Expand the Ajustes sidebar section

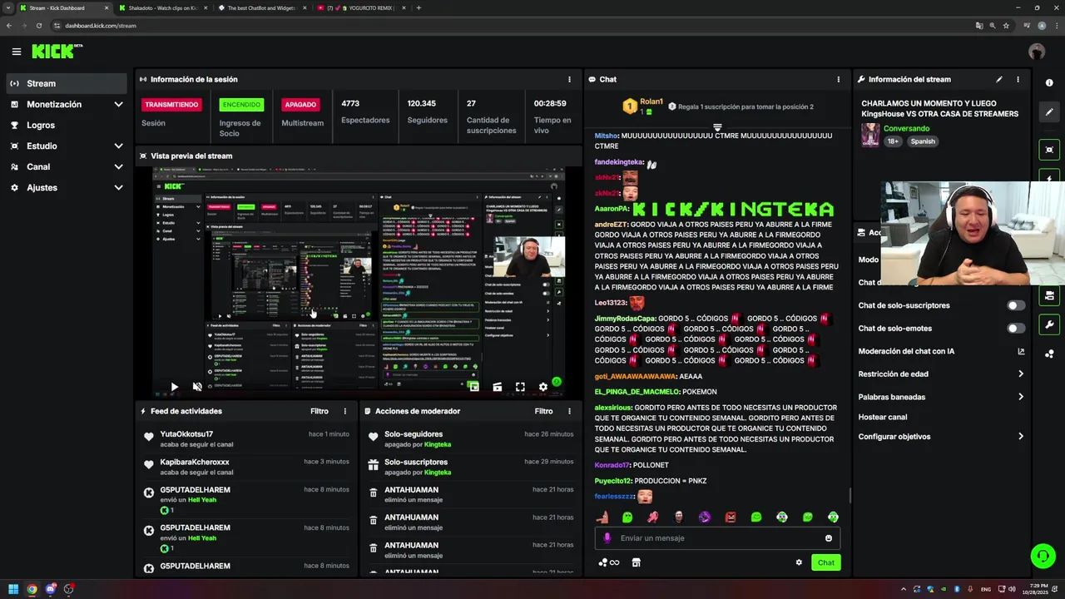click(118, 187)
